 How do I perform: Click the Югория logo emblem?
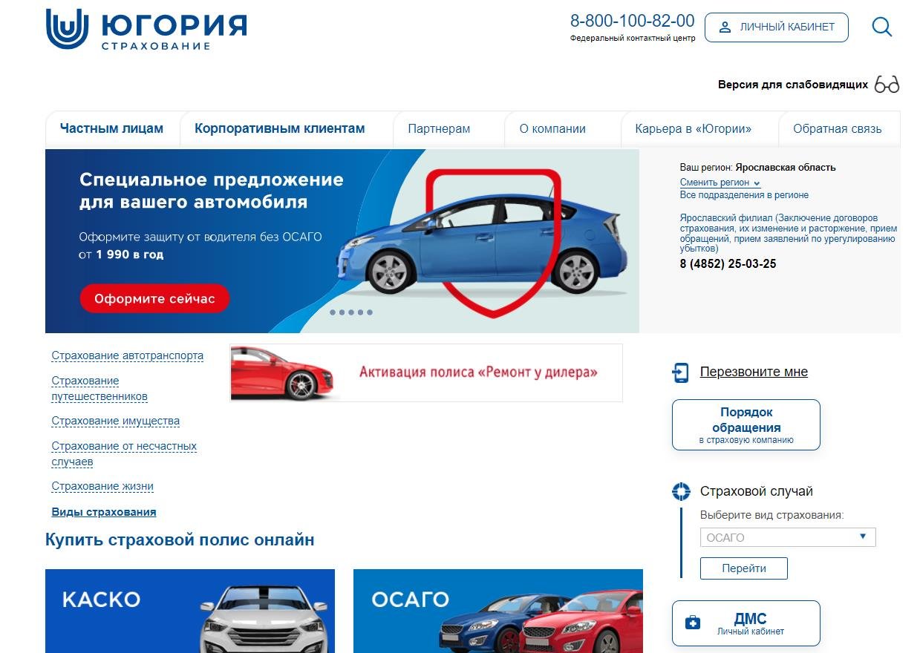[68, 29]
